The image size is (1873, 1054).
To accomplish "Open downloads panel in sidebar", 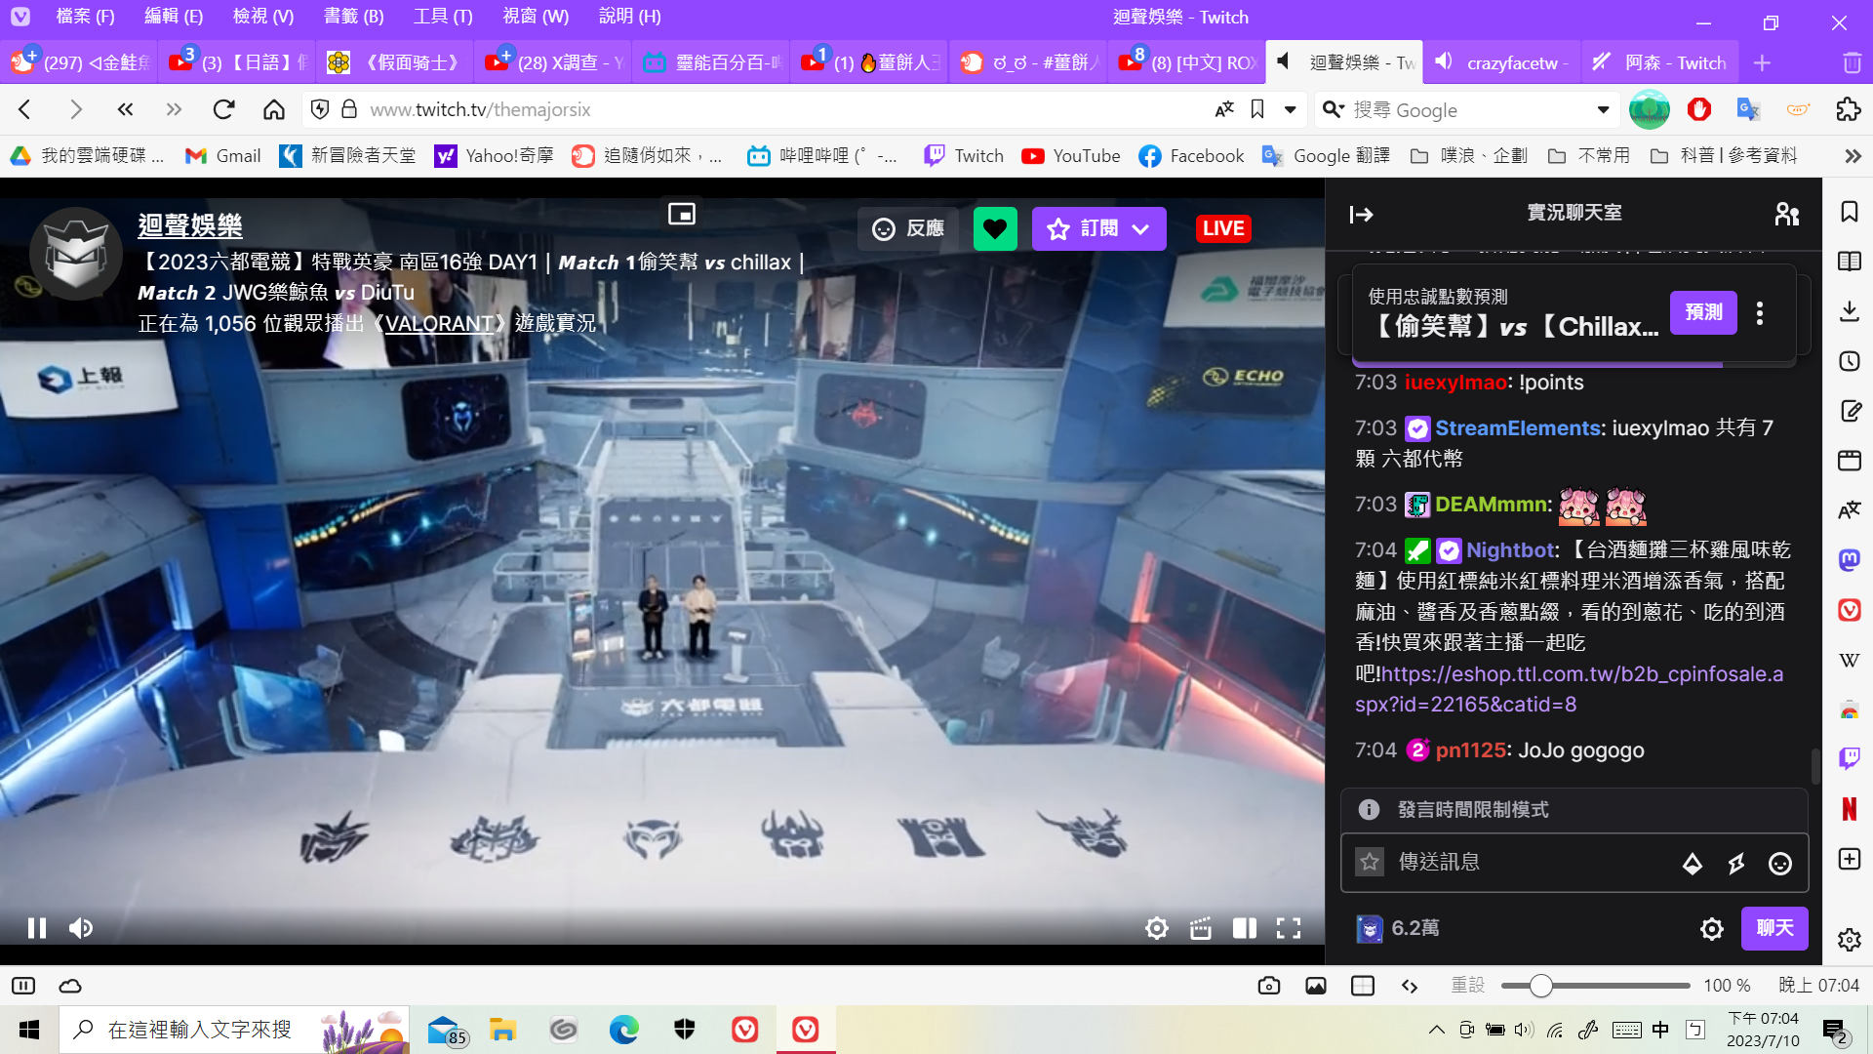I will 1849,311.
